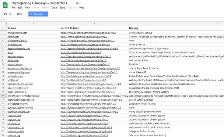Select the 'Home | Avexa IT' cell
224x137 pixels.
(176, 72)
